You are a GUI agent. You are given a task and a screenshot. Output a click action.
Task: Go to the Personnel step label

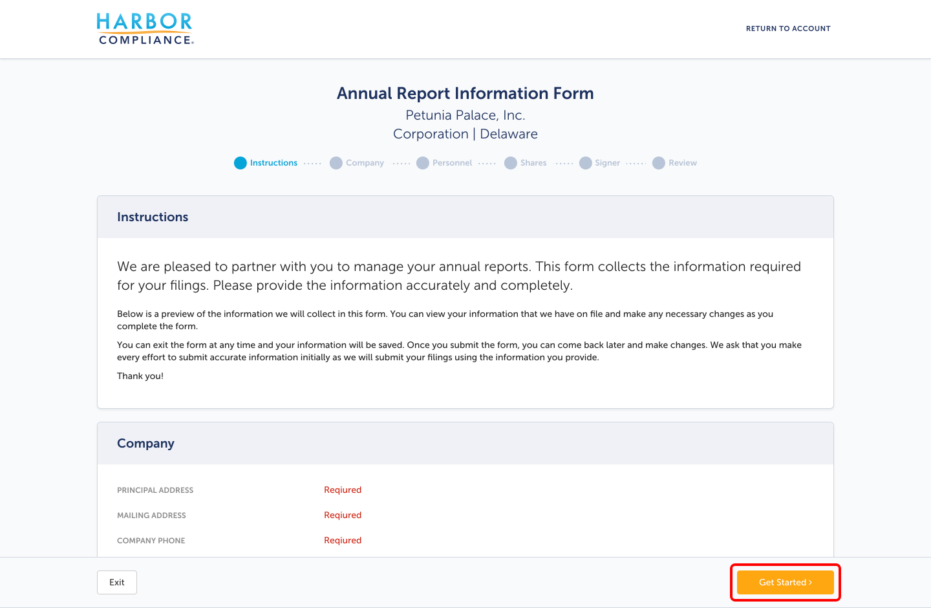452,163
